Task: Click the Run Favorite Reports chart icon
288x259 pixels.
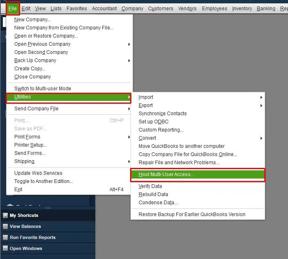Action: coord(5,237)
